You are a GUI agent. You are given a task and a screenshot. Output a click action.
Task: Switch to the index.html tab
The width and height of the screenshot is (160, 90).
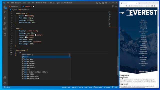tap(14, 6)
